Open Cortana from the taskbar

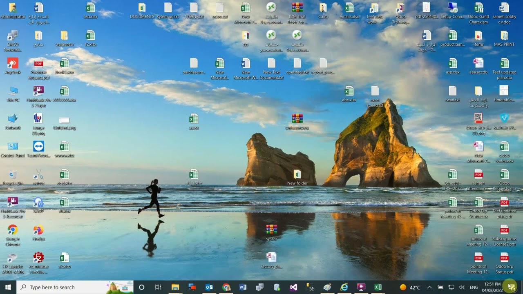[x=141, y=287]
